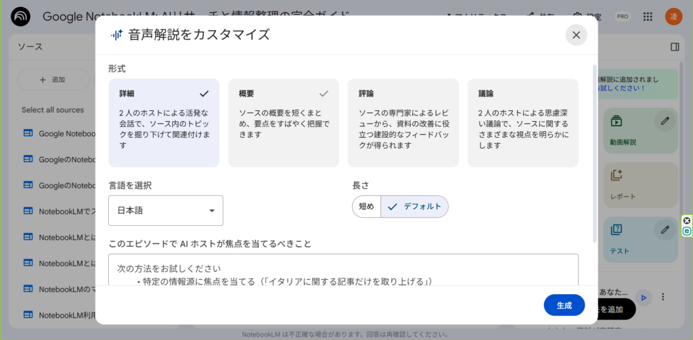
Task: Collapse the right side panel icon
Action: [x=674, y=47]
